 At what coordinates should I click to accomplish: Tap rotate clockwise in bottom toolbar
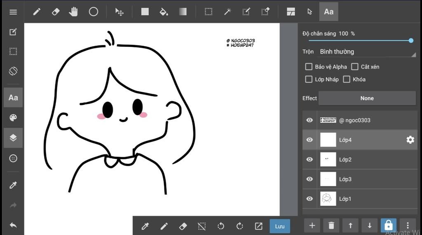(239, 226)
